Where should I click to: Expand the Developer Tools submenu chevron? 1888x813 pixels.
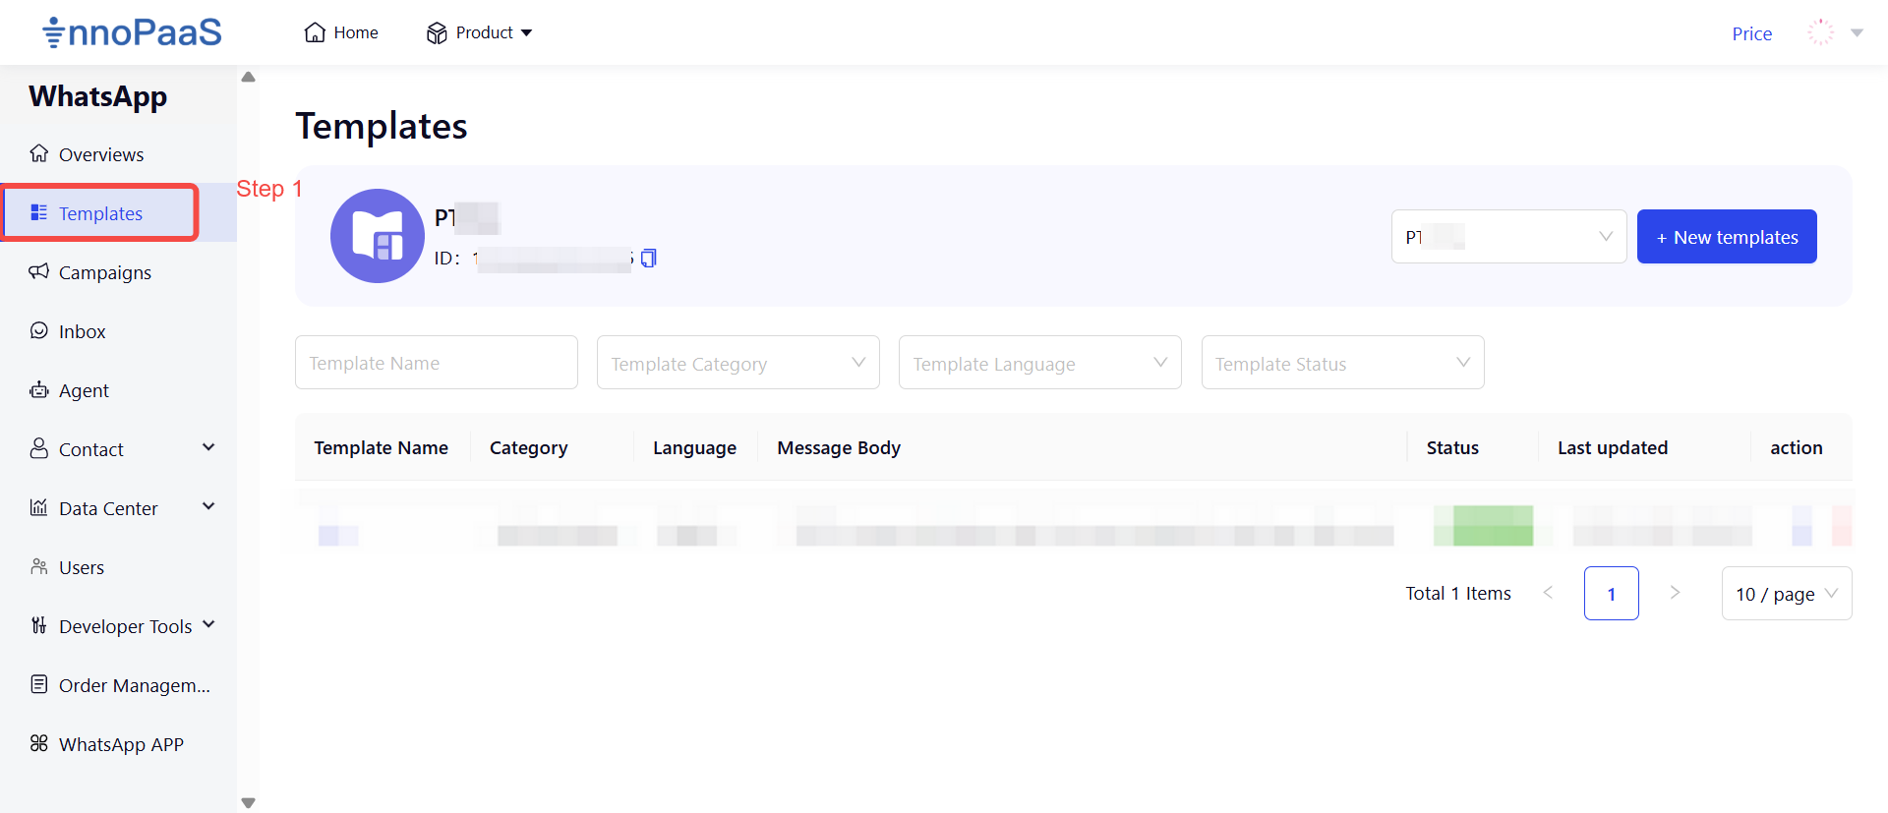(208, 624)
